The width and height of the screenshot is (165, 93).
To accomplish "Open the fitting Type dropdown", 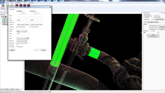I will point(22,31).
